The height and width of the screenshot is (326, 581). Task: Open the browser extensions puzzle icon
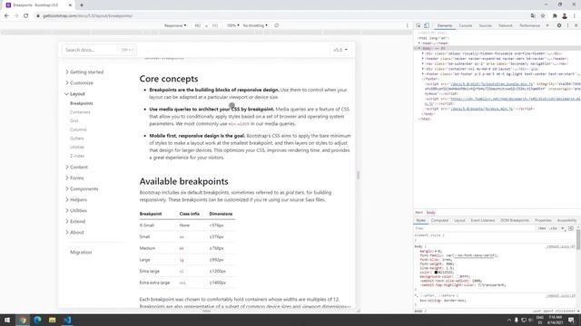[555, 16]
